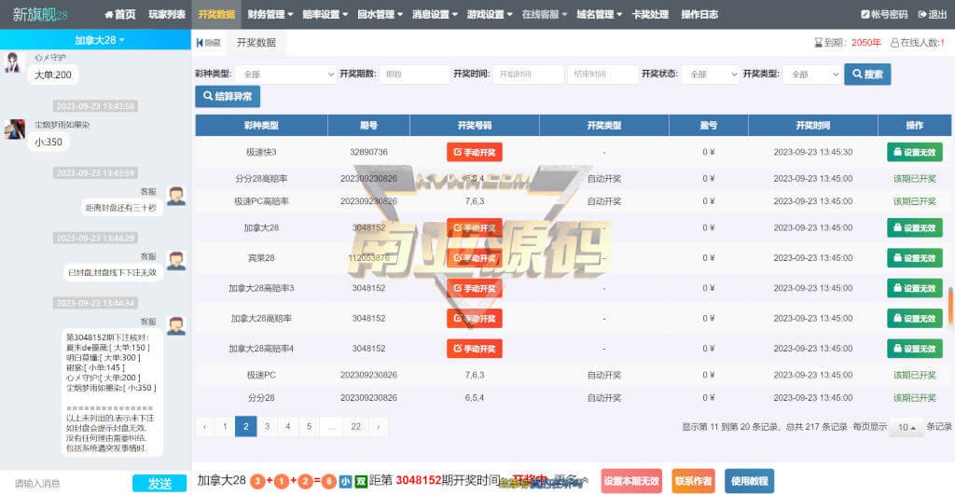The image size is (955, 495).
Task: Click 手动开奖 for 极速快3 row
Action: 474,152
